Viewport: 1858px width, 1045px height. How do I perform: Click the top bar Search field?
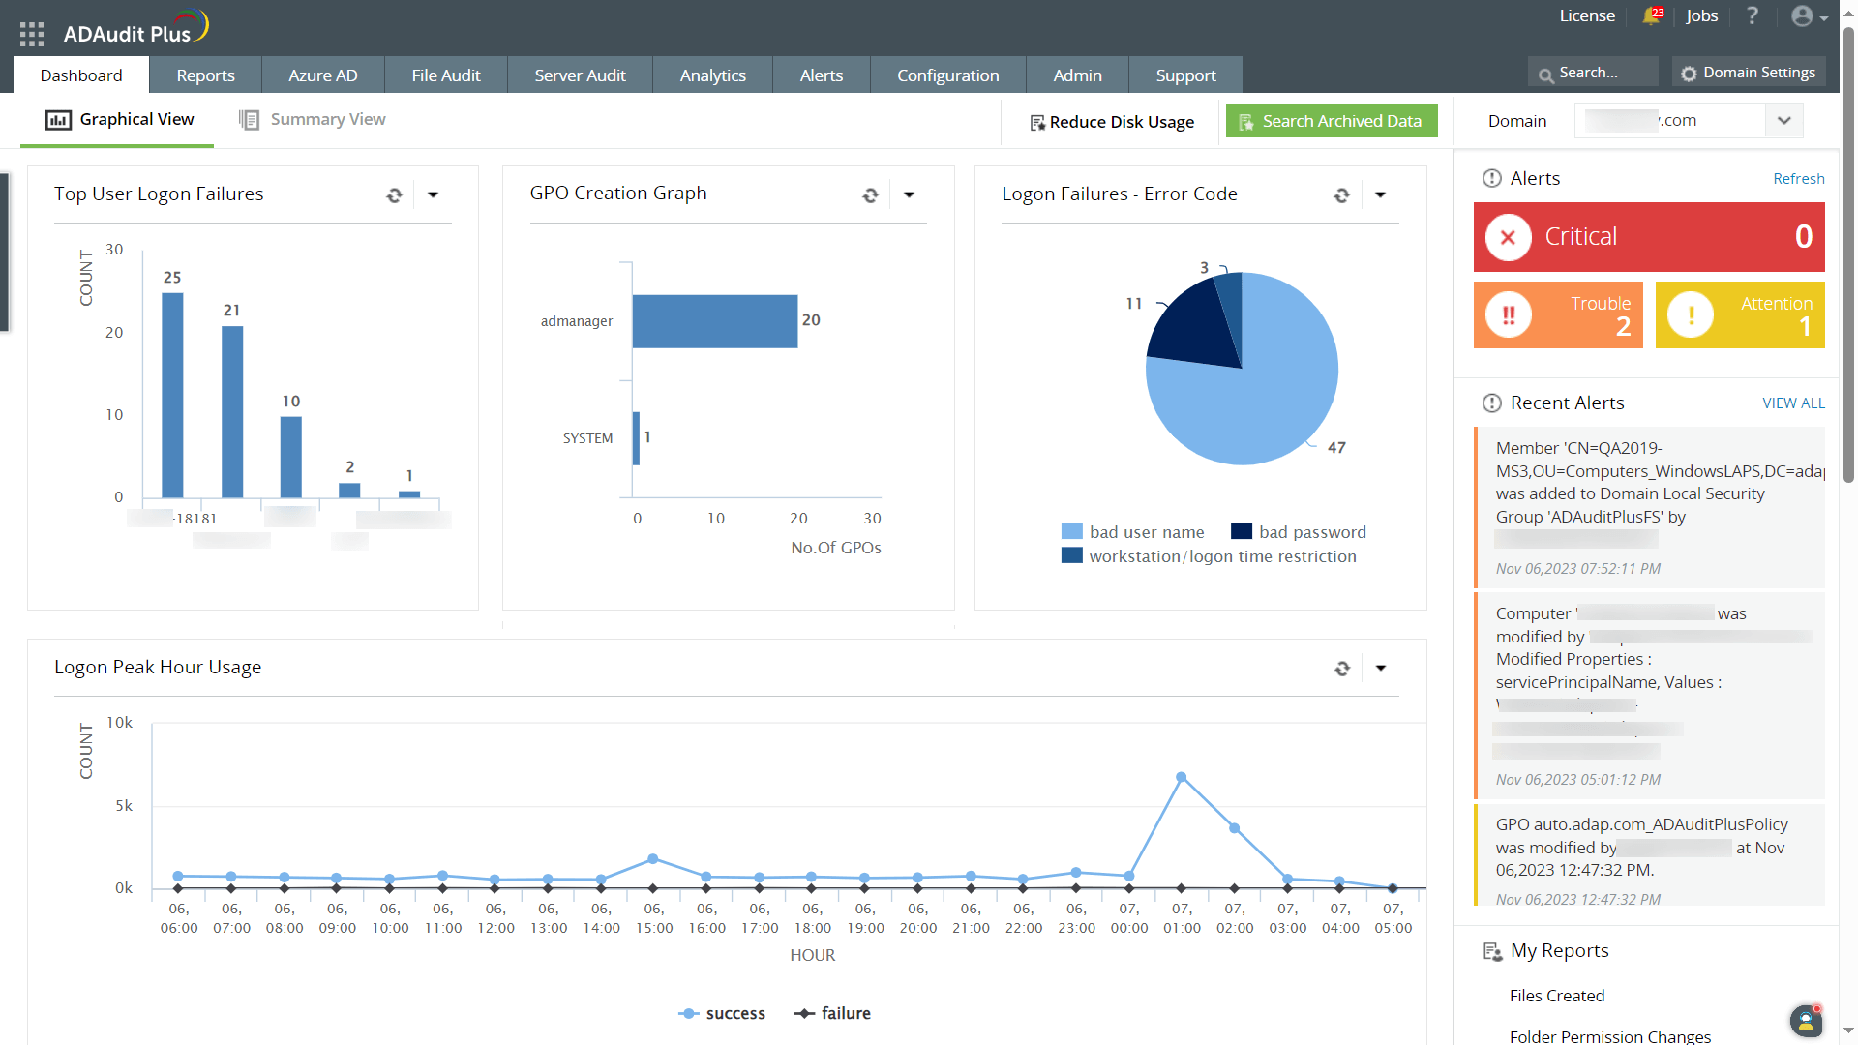click(x=1592, y=73)
